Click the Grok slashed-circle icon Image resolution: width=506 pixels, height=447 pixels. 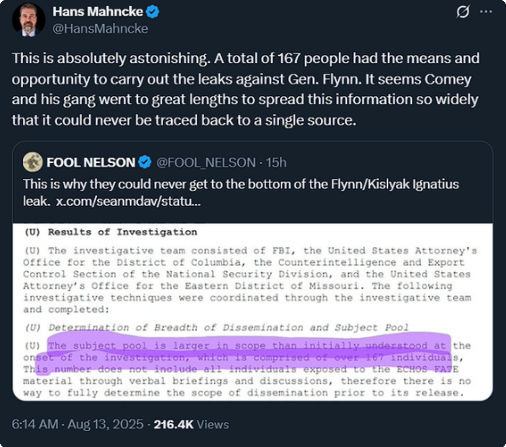click(x=463, y=12)
